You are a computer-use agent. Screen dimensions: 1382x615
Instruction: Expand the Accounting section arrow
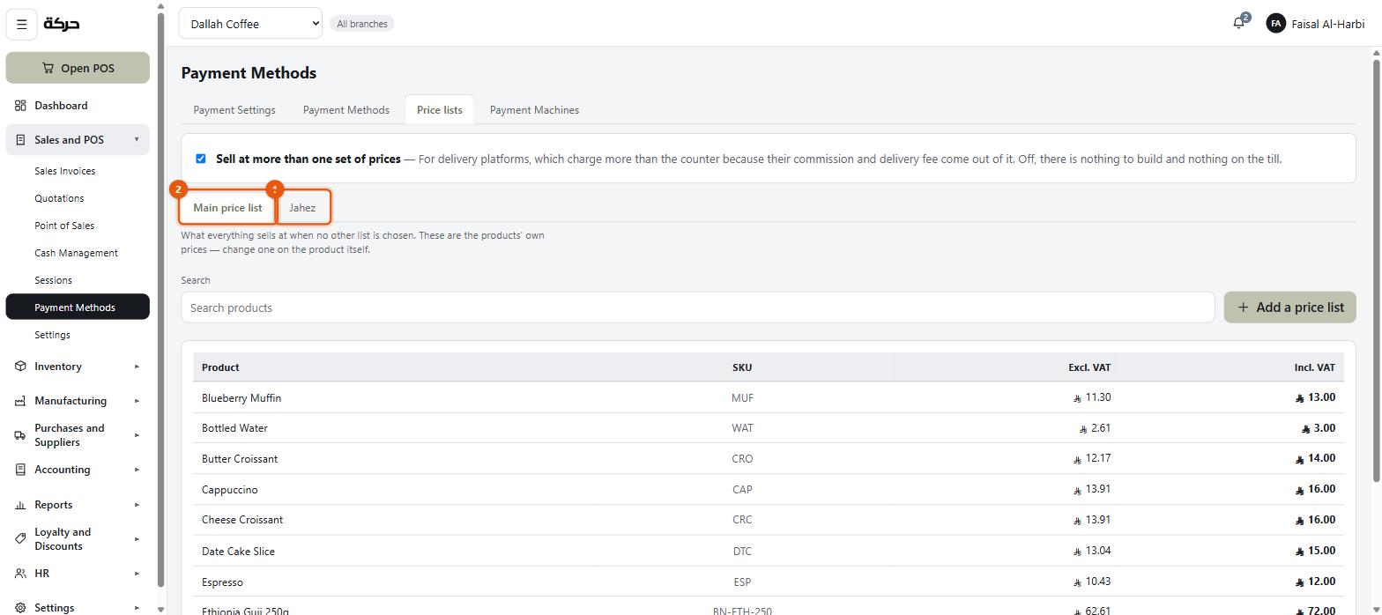click(137, 470)
